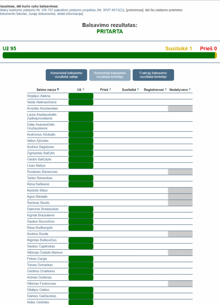Viewport: 220px width, 305px height.
Task: Click sort arrow next to Seimo narys
Action: click(58, 90)
